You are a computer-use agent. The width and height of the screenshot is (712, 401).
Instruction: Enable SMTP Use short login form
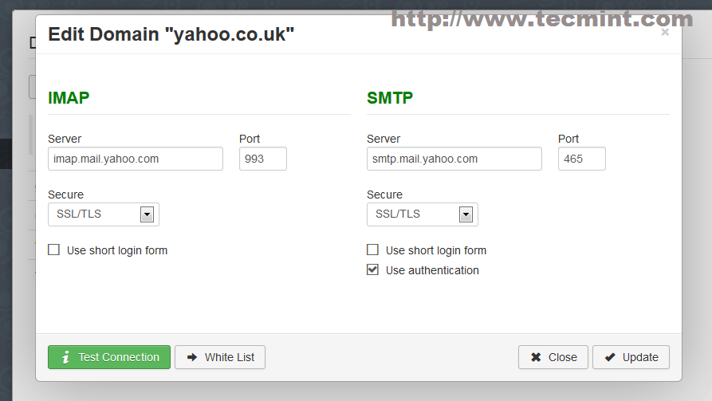coord(373,250)
